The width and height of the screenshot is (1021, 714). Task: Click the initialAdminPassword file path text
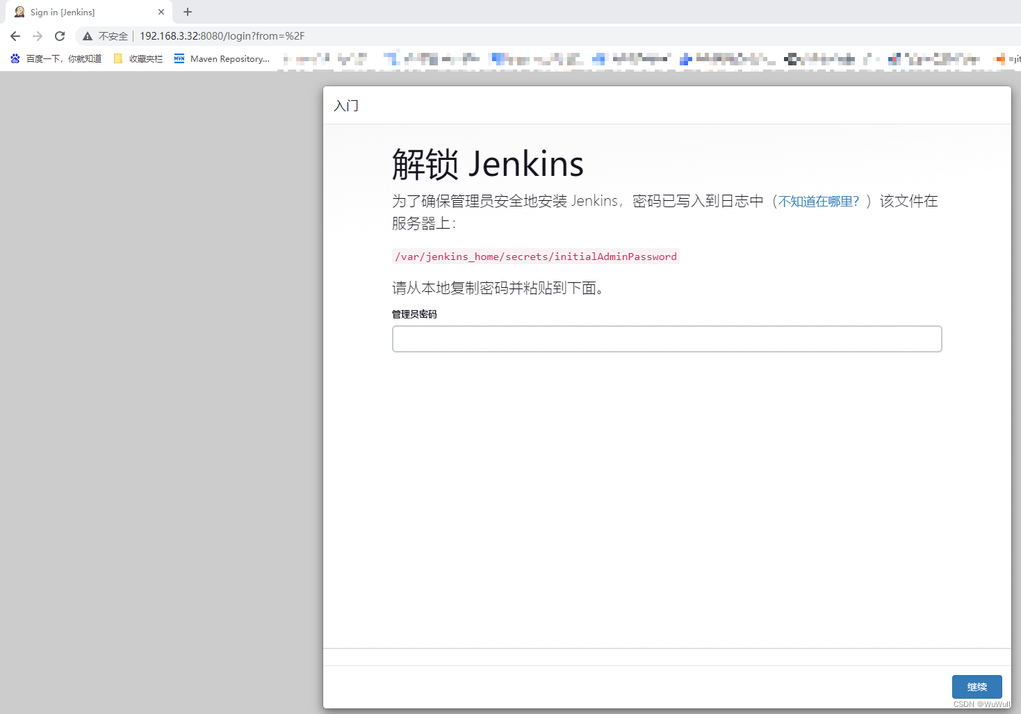536,257
